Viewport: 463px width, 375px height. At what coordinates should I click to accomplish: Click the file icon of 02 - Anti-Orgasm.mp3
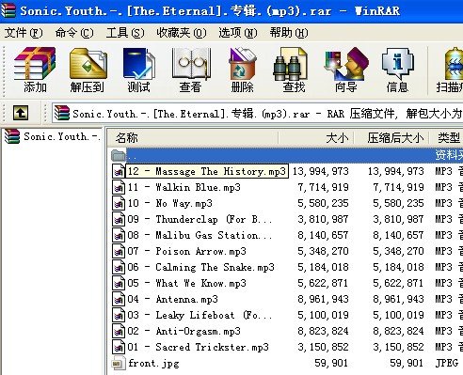119,331
